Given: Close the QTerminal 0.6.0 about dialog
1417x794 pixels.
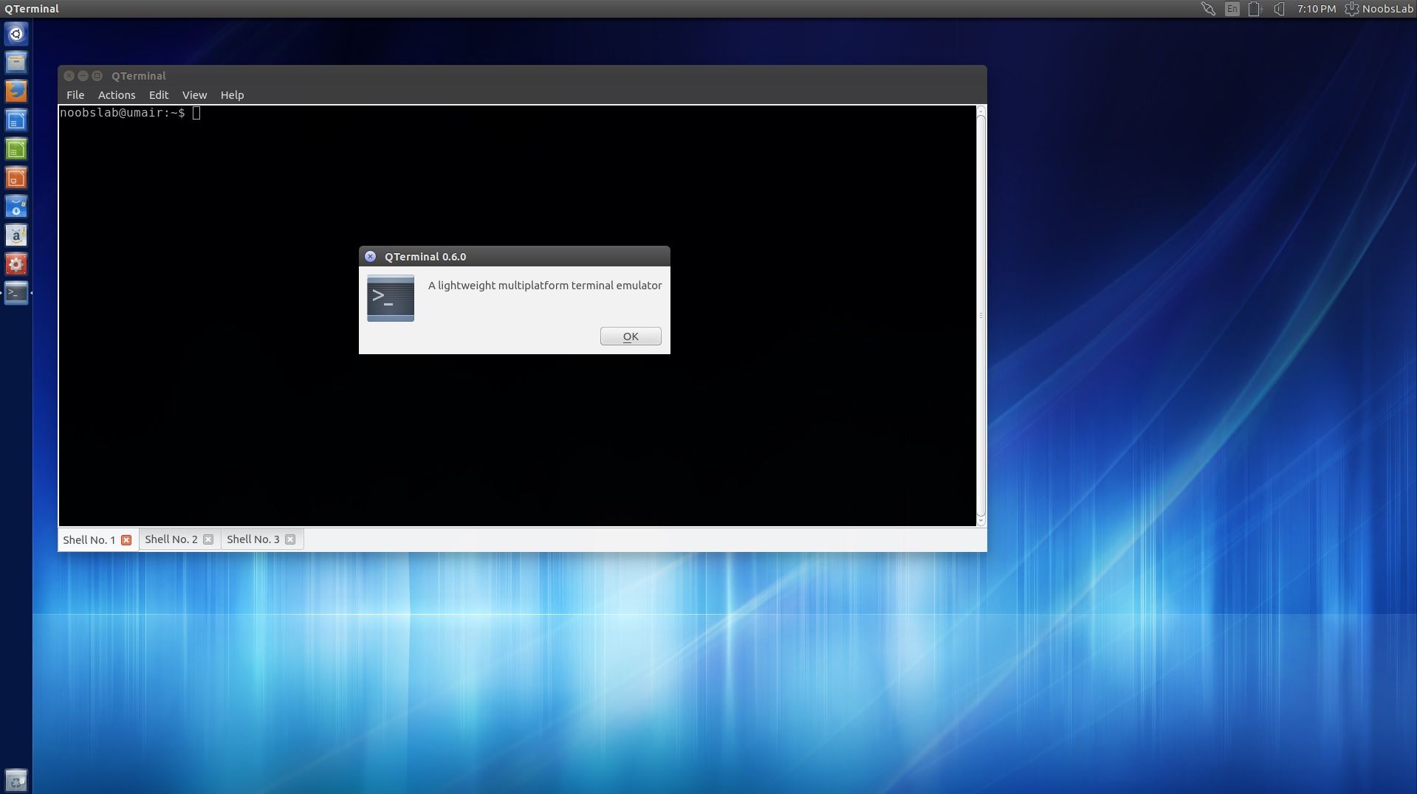Looking at the screenshot, I should [x=370, y=257].
